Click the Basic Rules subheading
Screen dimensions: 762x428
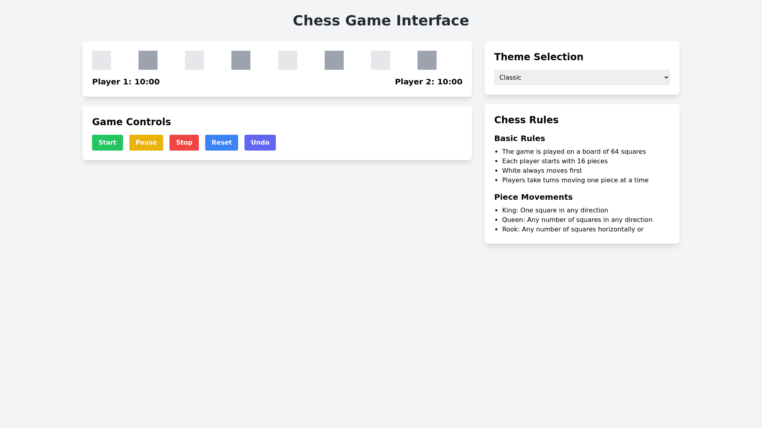pos(520,139)
